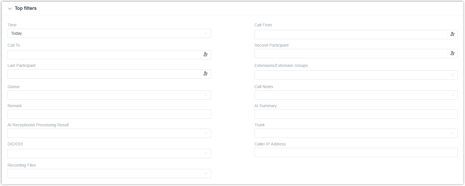Viewport: 465px width, 186px height.
Task: Click the DID/DDI label
Action: (15, 144)
